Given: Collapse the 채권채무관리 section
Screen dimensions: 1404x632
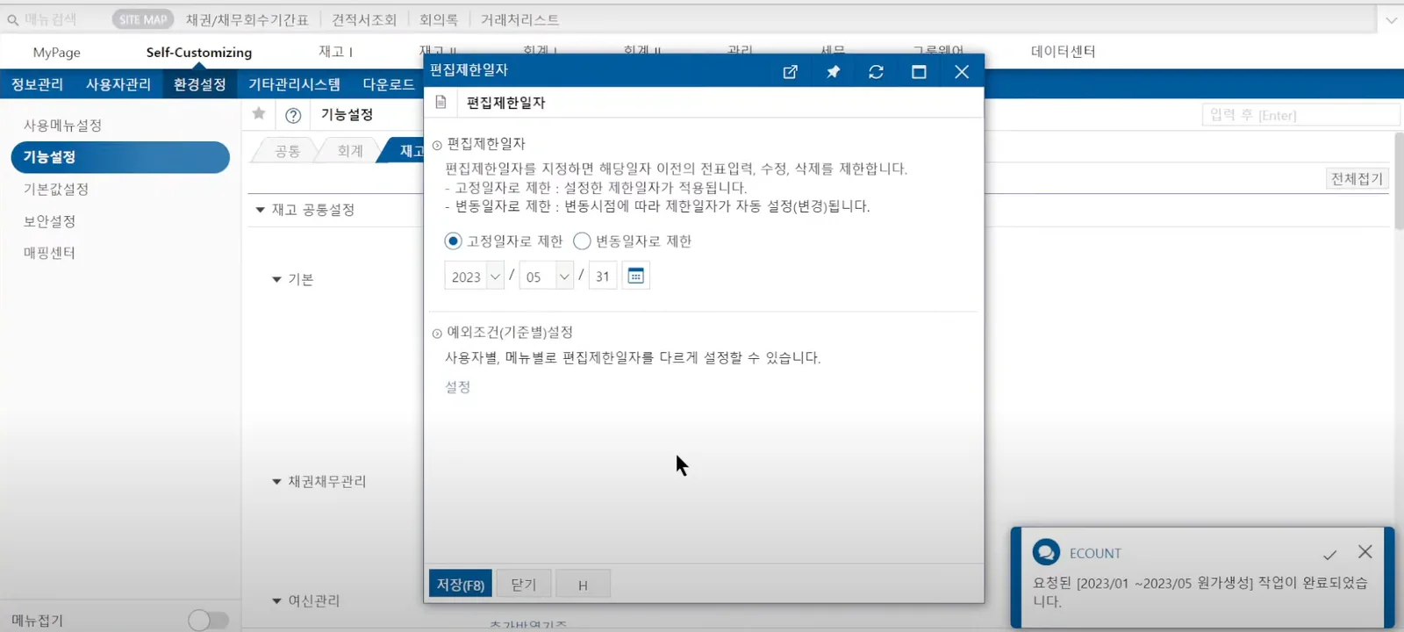Looking at the screenshot, I should pos(276,482).
